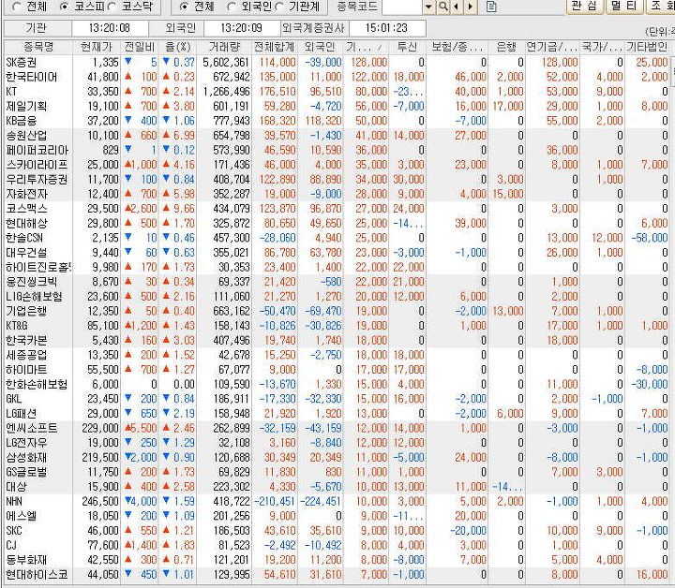Select the 웅진씽크빅 row

(337, 282)
